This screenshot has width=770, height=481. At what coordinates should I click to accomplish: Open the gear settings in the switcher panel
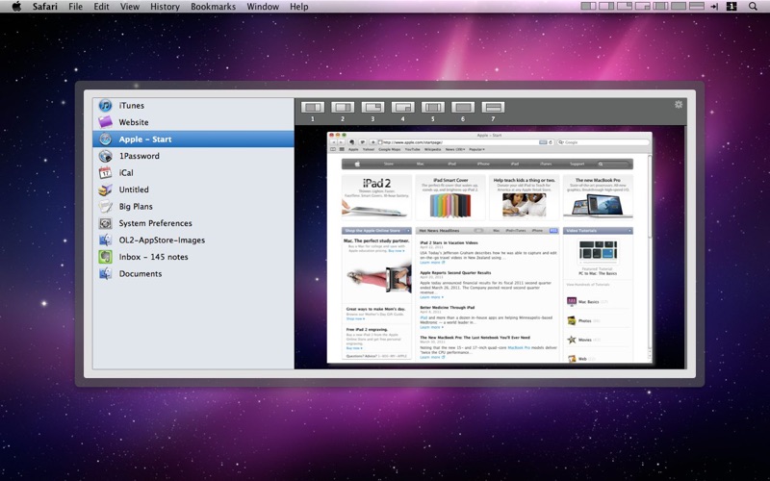pos(679,104)
